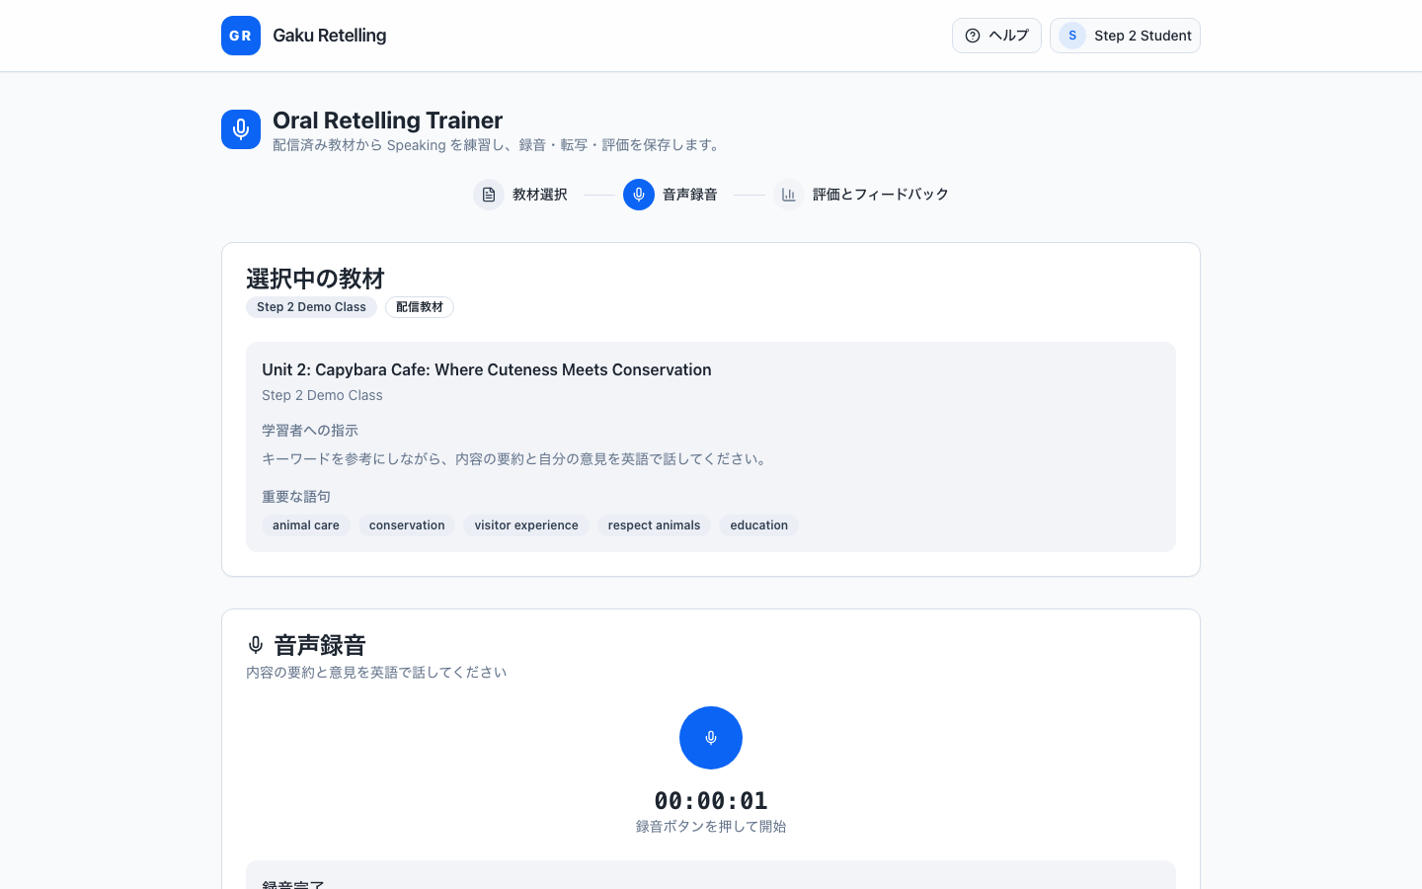Select the Unit 2 Capybara Cafe title
Image resolution: width=1422 pixels, height=889 pixels.
coord(487,369)
